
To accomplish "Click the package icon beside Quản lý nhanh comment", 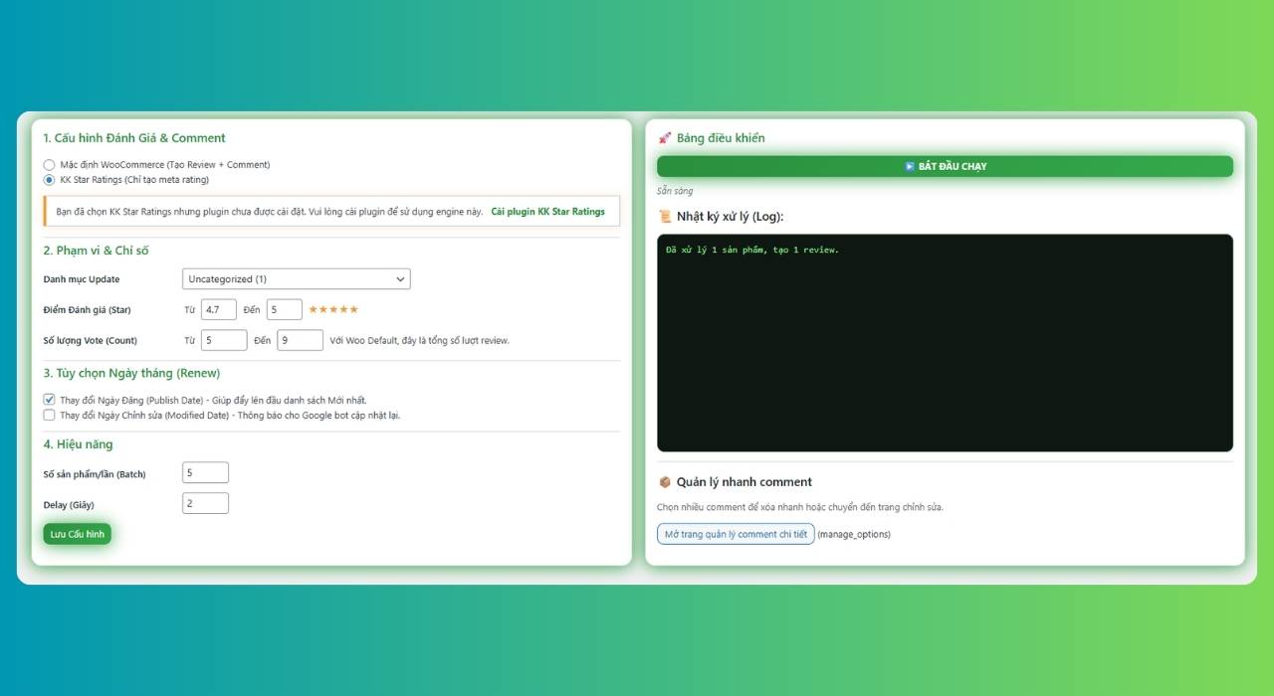I will click(x=665, y=482).
